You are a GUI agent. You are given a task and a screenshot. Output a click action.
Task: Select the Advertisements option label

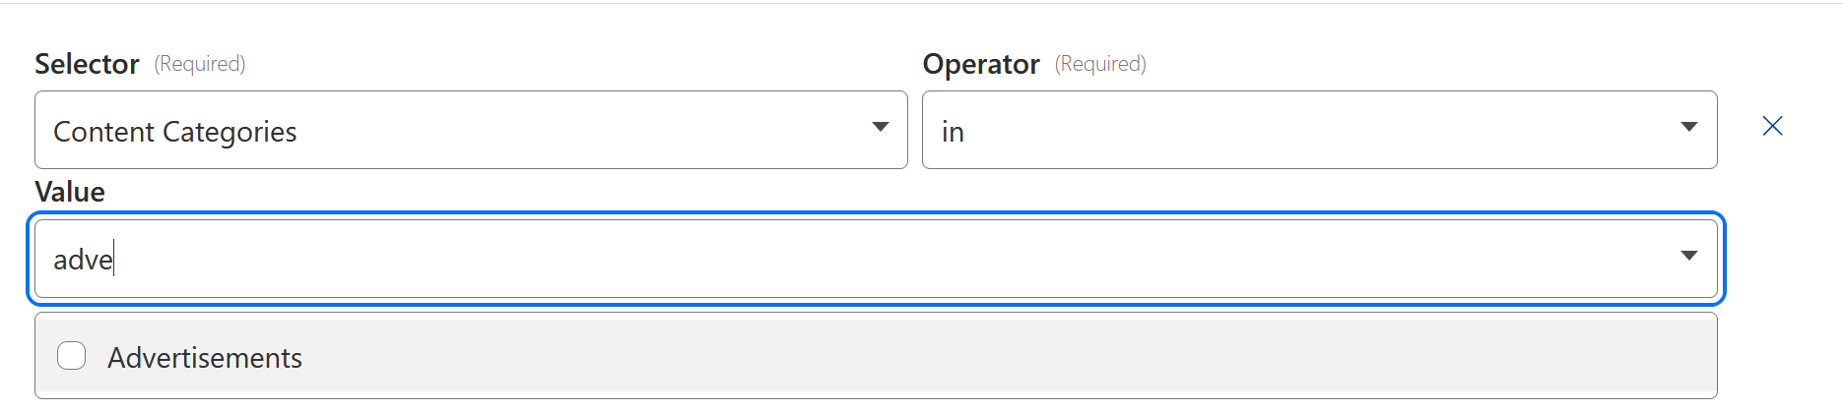coord(205,358)
